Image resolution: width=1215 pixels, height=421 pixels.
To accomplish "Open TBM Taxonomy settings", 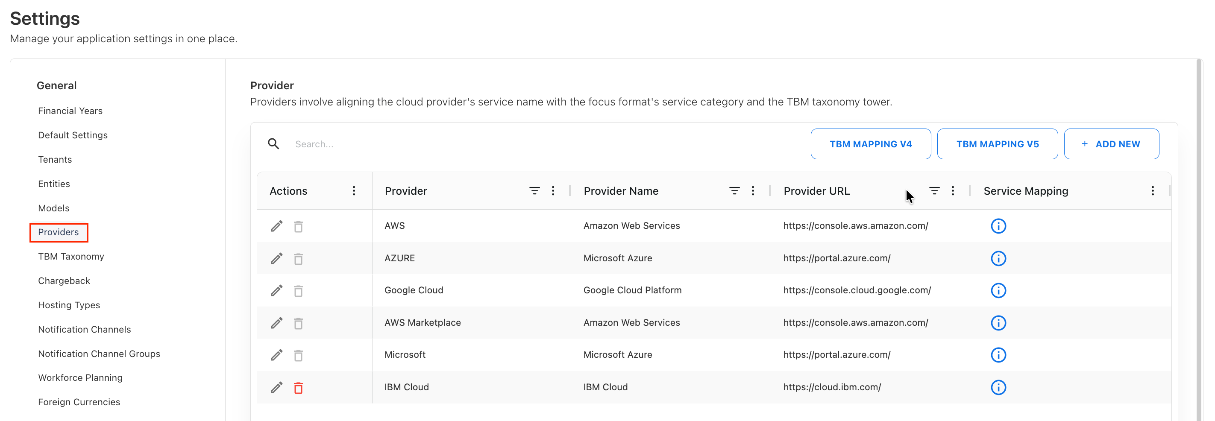I will pos(71,257).
